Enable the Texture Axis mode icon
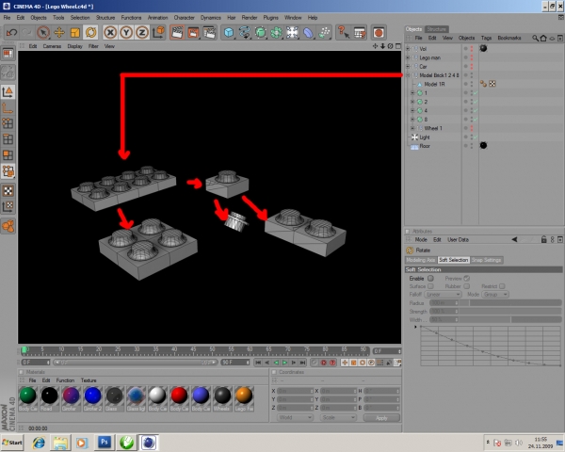The height and width of the screenshot is (452, 565). (8, 206)
